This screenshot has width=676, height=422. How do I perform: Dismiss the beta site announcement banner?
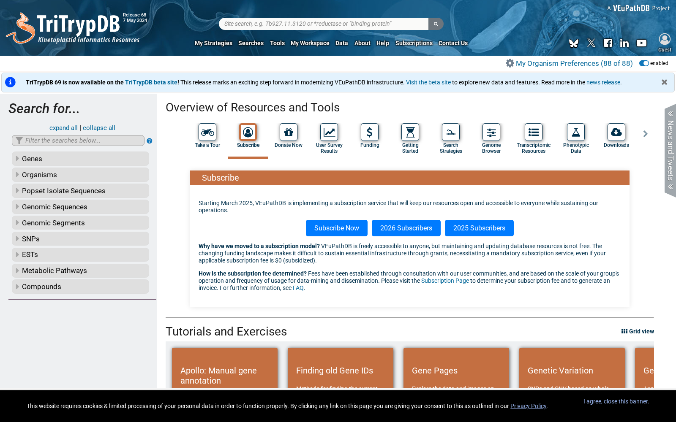click(665, 82)
